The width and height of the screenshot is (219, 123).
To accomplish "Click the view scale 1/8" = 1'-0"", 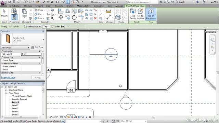I will tap(53, 117).
